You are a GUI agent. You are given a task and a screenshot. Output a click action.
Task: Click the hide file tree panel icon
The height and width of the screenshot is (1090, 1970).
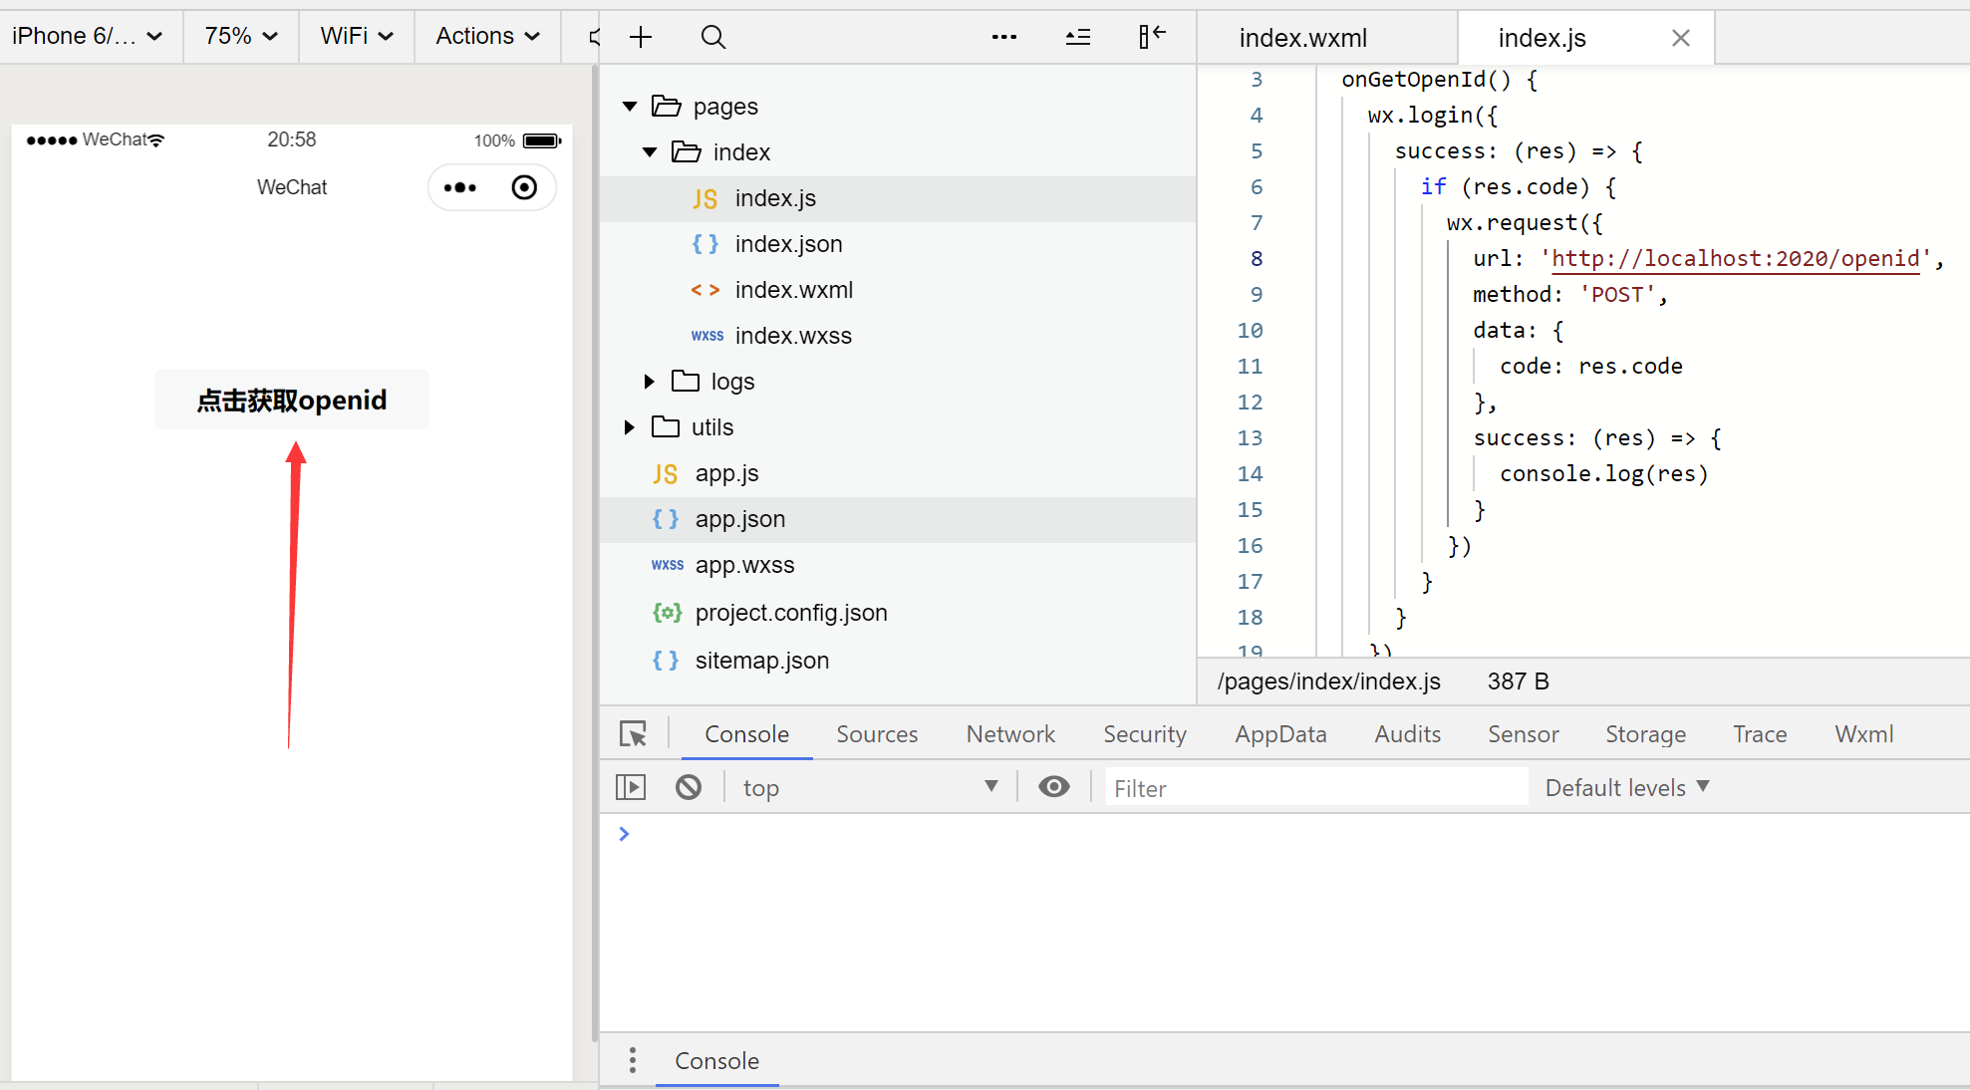point(1151,37)
